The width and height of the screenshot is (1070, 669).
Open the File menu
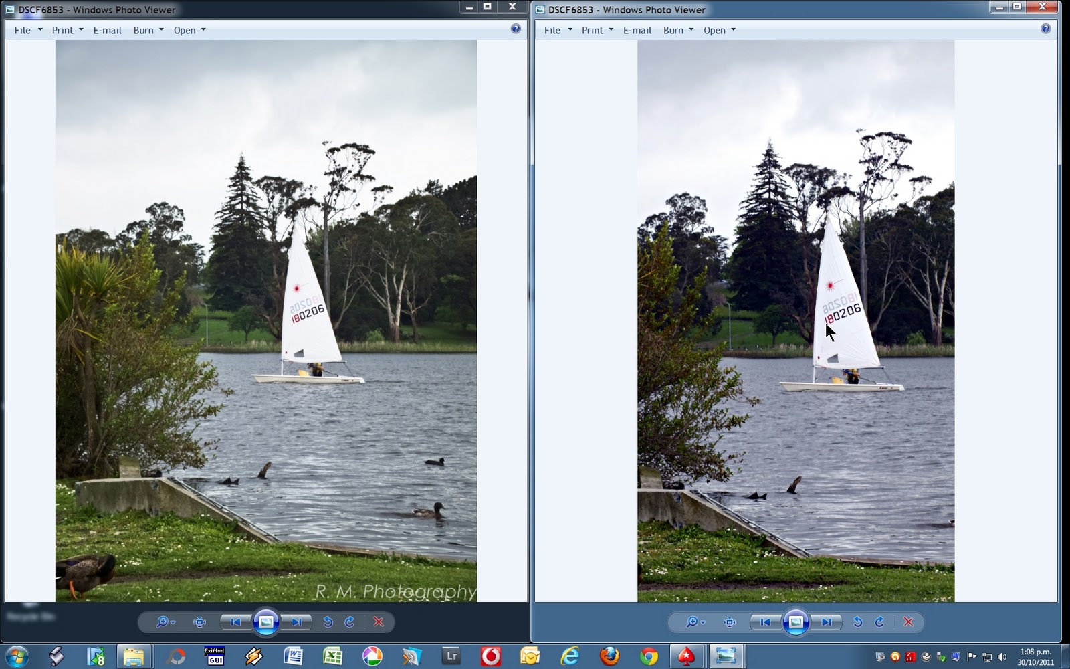pos(22,30)
